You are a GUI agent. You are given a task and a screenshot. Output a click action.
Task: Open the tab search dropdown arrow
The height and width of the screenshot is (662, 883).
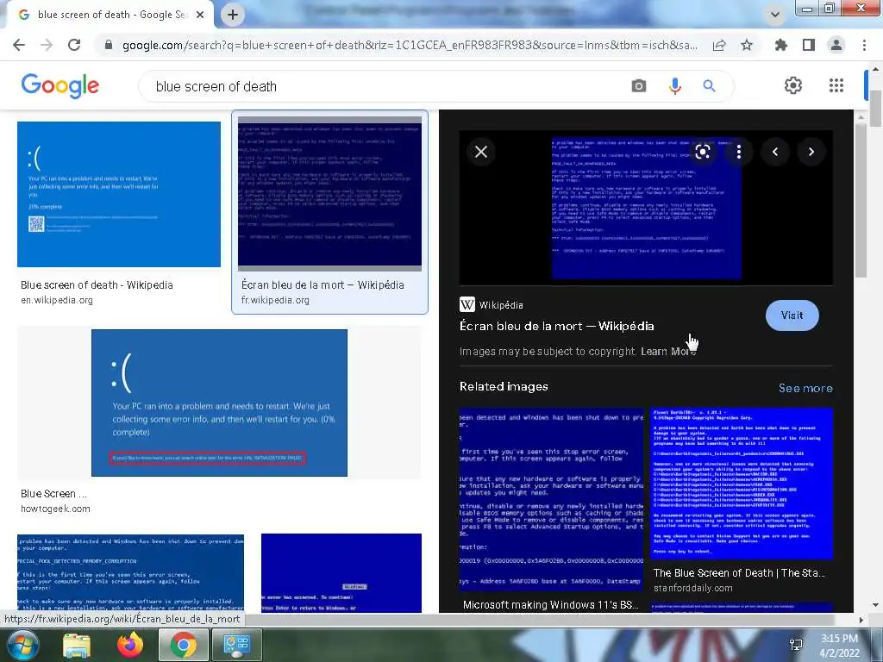tap(775, 15)
